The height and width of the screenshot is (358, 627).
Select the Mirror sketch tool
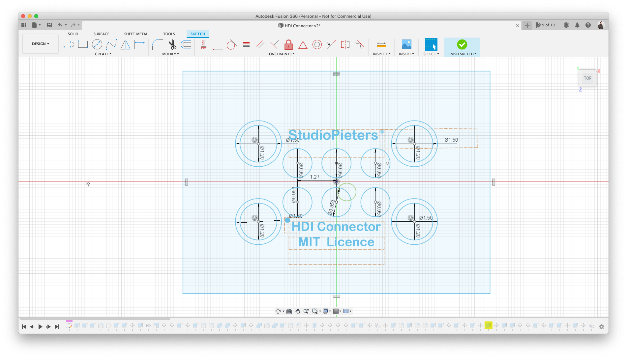(x=125, y=44)
